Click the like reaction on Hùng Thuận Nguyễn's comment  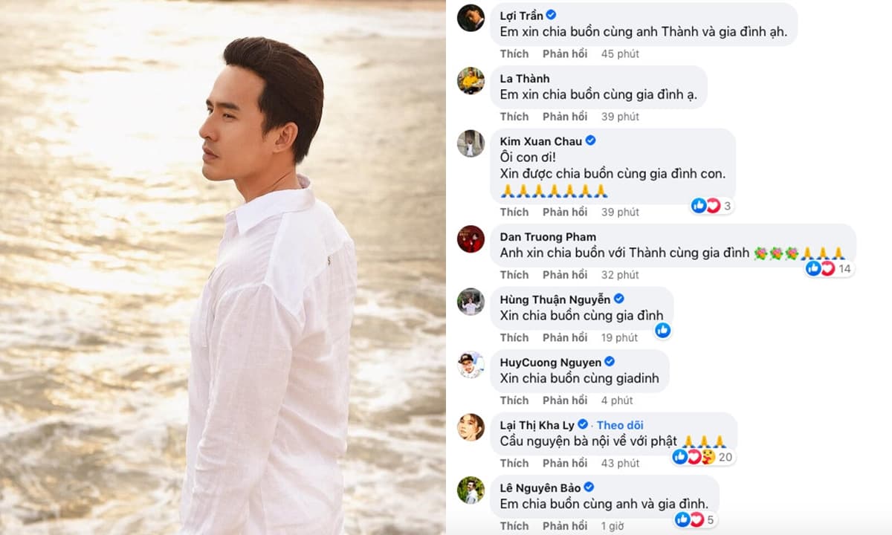click(662, 330)
